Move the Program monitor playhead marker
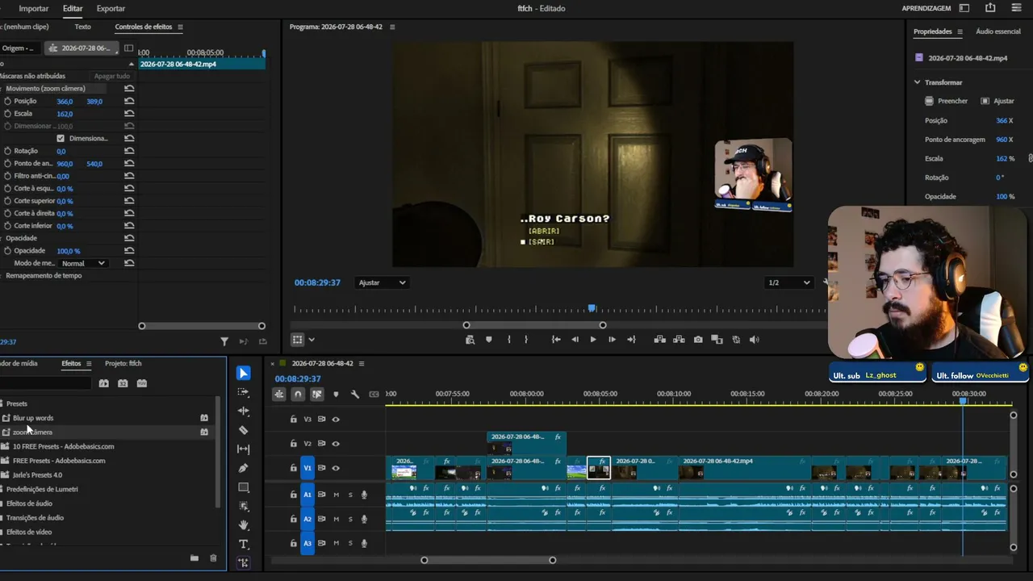 (x=592, y=308)
